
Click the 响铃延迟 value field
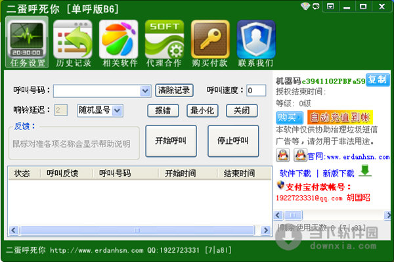[x=61, y=110]
